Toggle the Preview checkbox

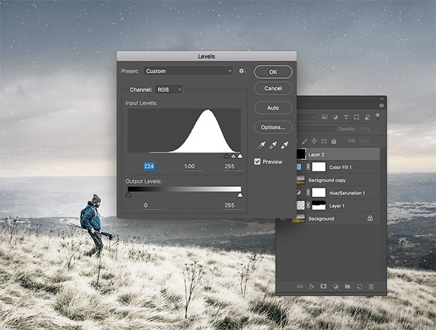tap(258, 162)
